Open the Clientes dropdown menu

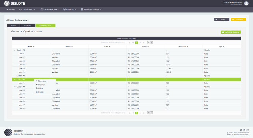(x=70, y=9)
